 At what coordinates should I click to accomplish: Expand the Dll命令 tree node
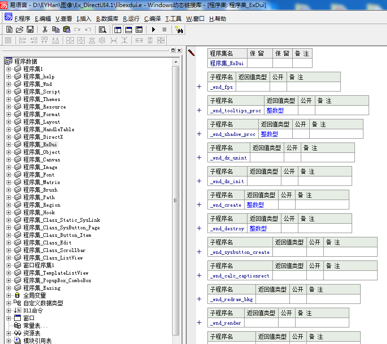[8, 310]
